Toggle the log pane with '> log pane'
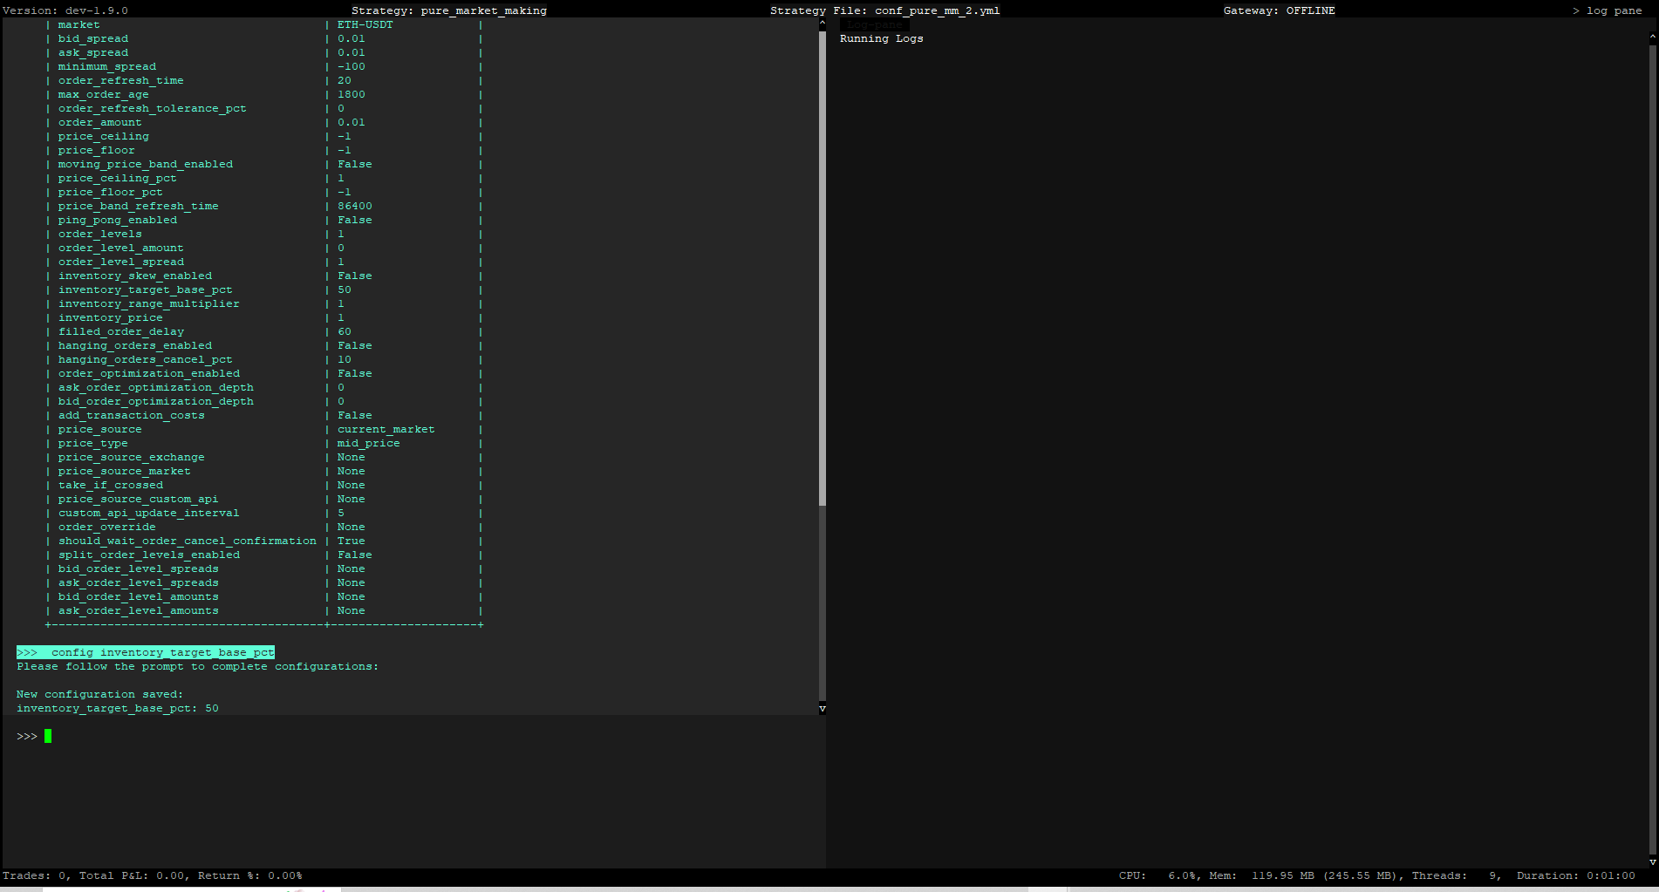The image size is (1659, 892). [1611, 10]
